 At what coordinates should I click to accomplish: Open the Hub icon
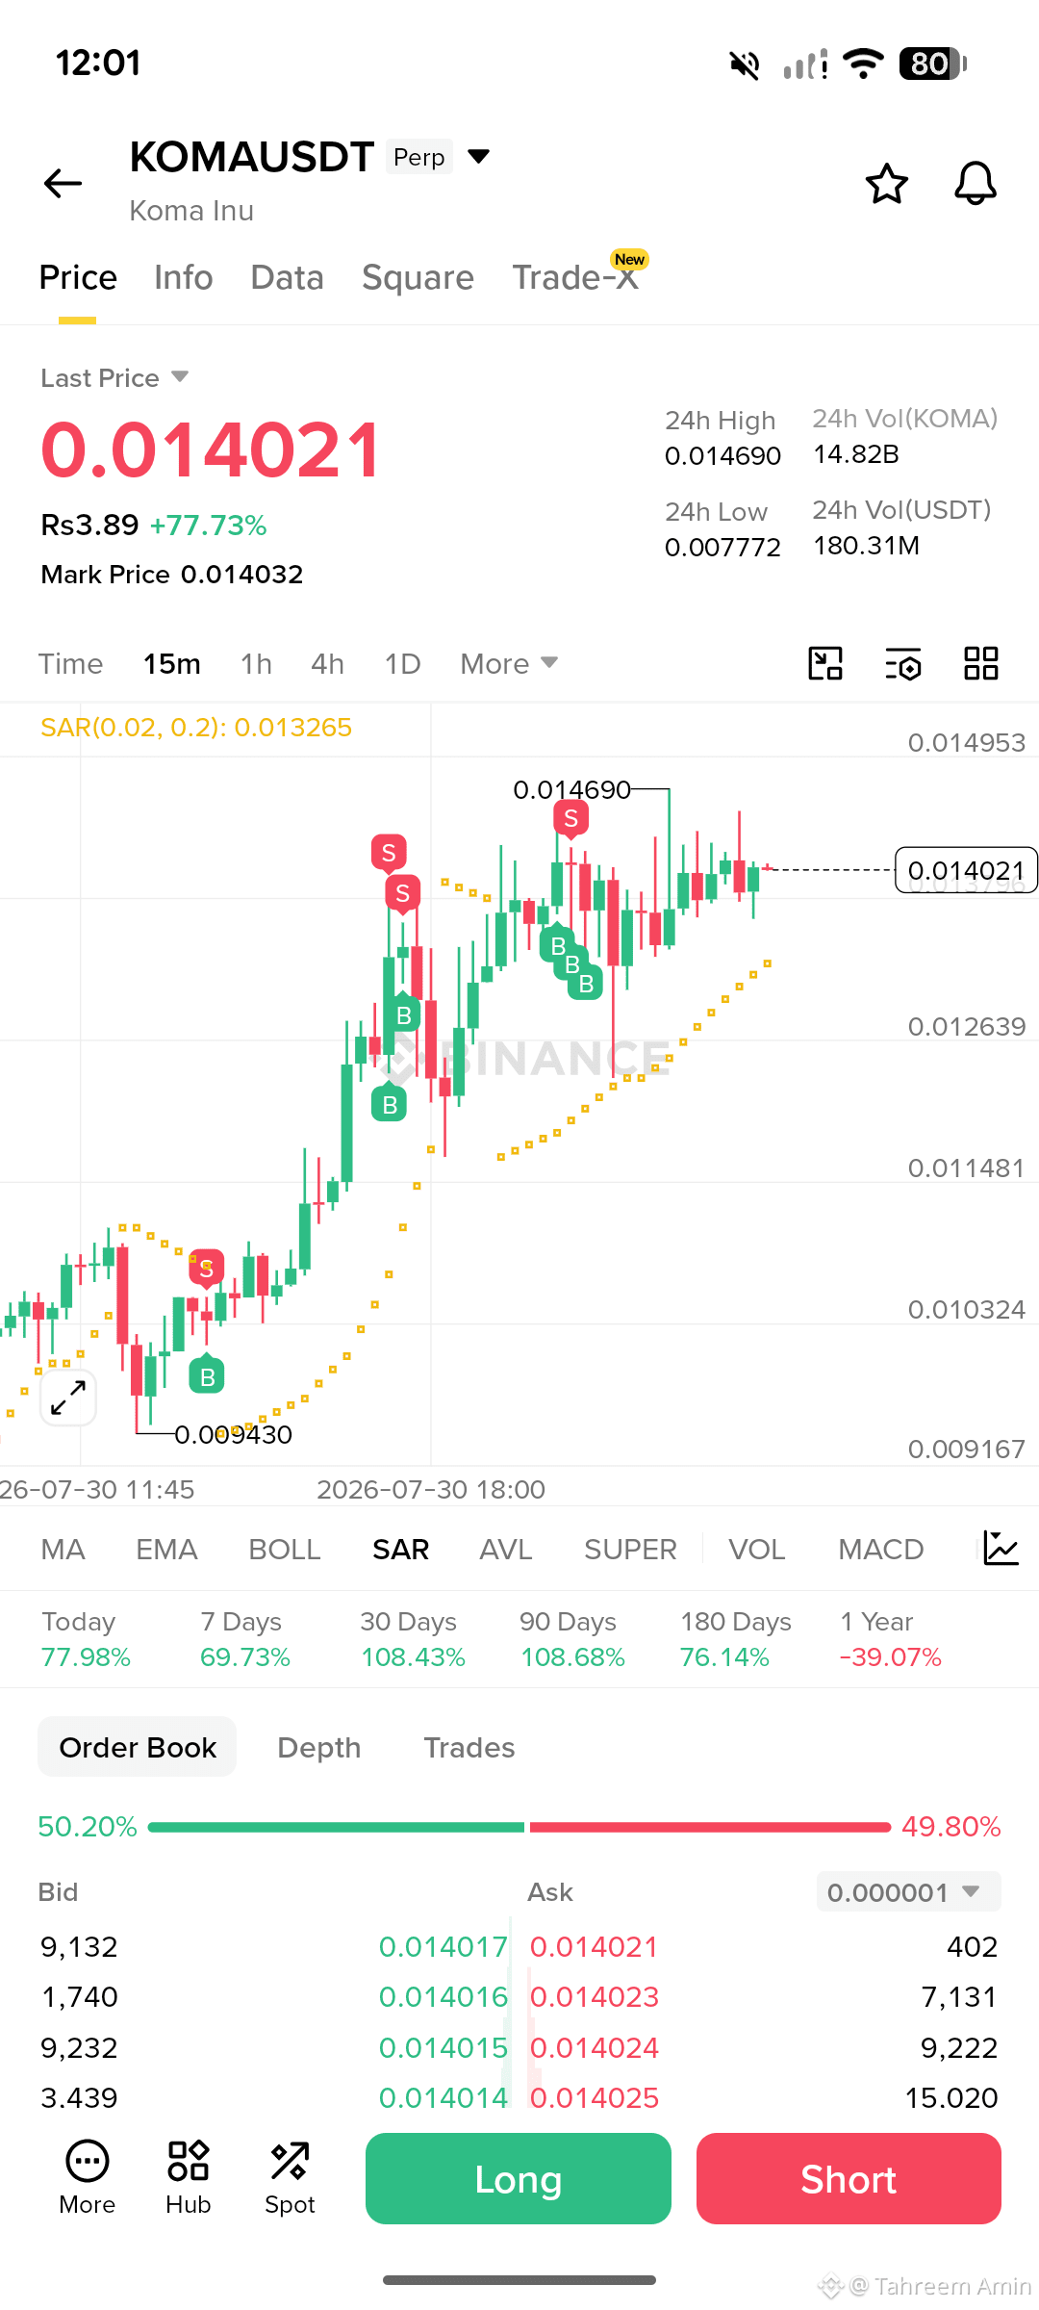tap(189, 2179)
